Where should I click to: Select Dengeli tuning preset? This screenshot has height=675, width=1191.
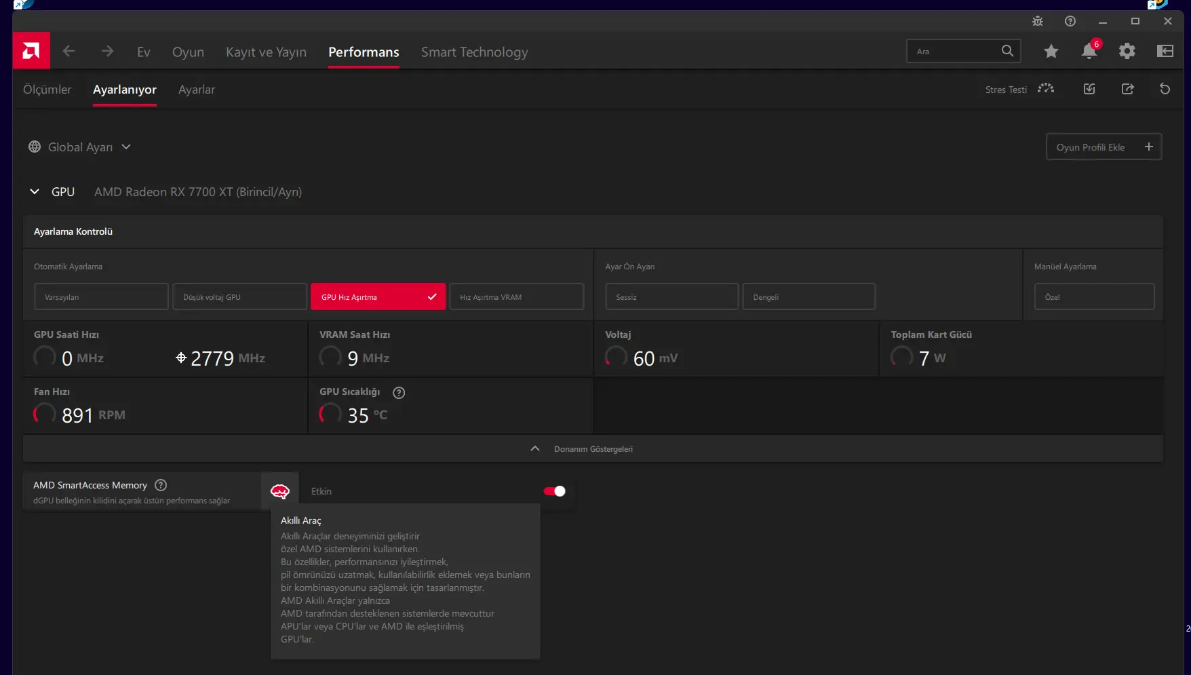[809, 296]
